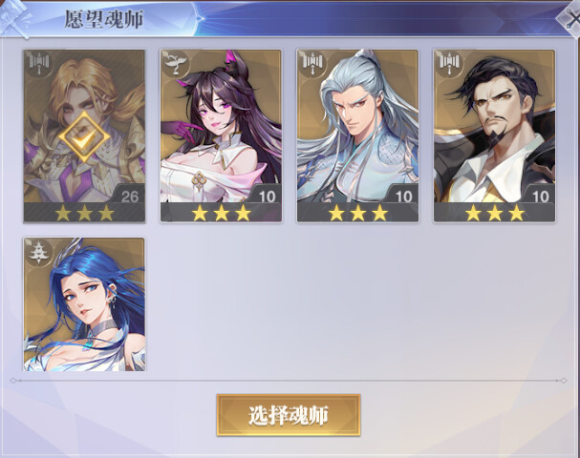Click the class icon on silver-haired man card
Screen dimensions: 580x458
click(x=313, y=64)
